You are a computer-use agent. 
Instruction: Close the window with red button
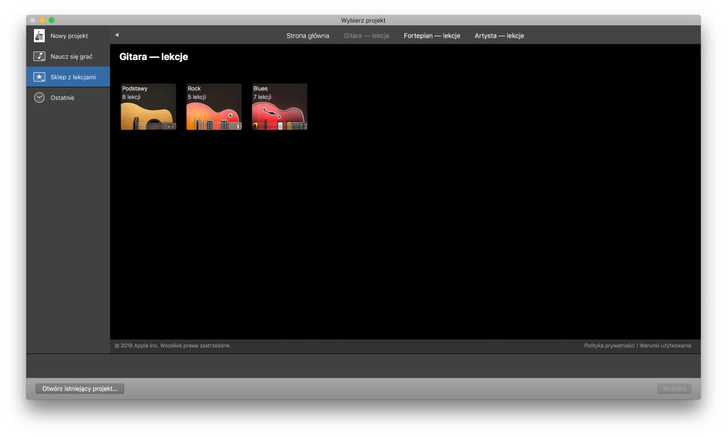tap(33, 21)
